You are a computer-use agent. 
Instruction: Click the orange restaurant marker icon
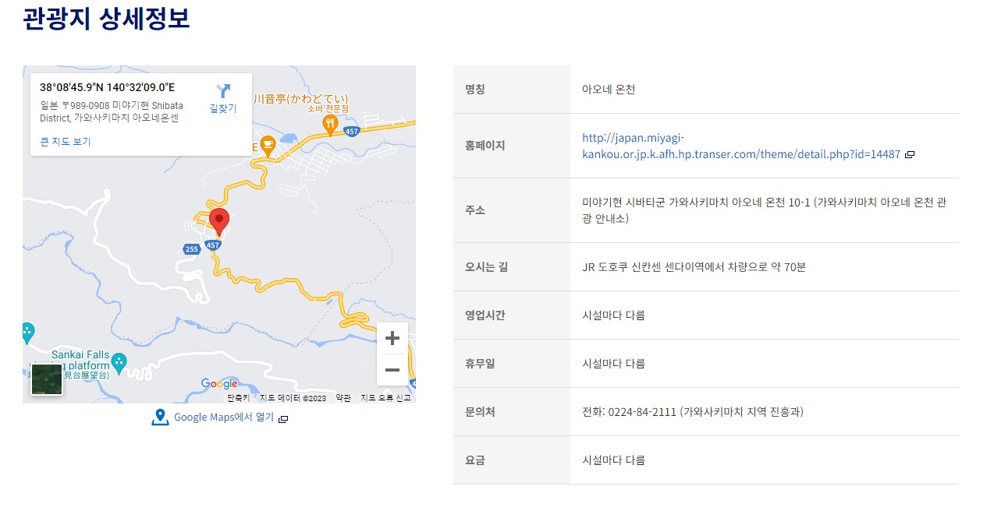(x=330, y=124)
